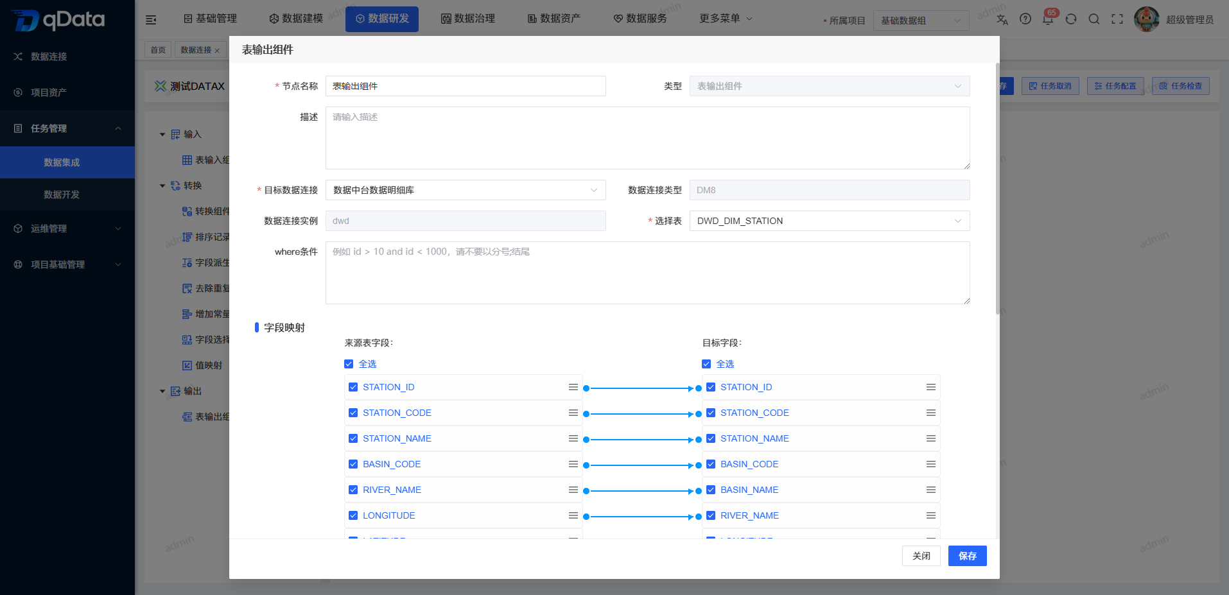The height and width of the screenshot is (595, 1229).
Task: Open the 类型 dropdown
Action: 830,86
